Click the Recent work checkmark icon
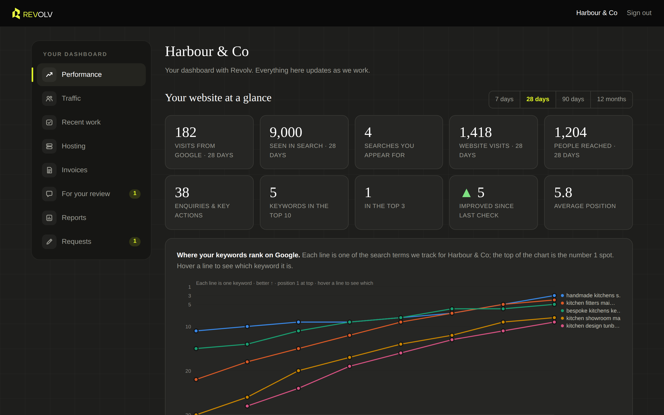664x415 pixels. [49, 122]
